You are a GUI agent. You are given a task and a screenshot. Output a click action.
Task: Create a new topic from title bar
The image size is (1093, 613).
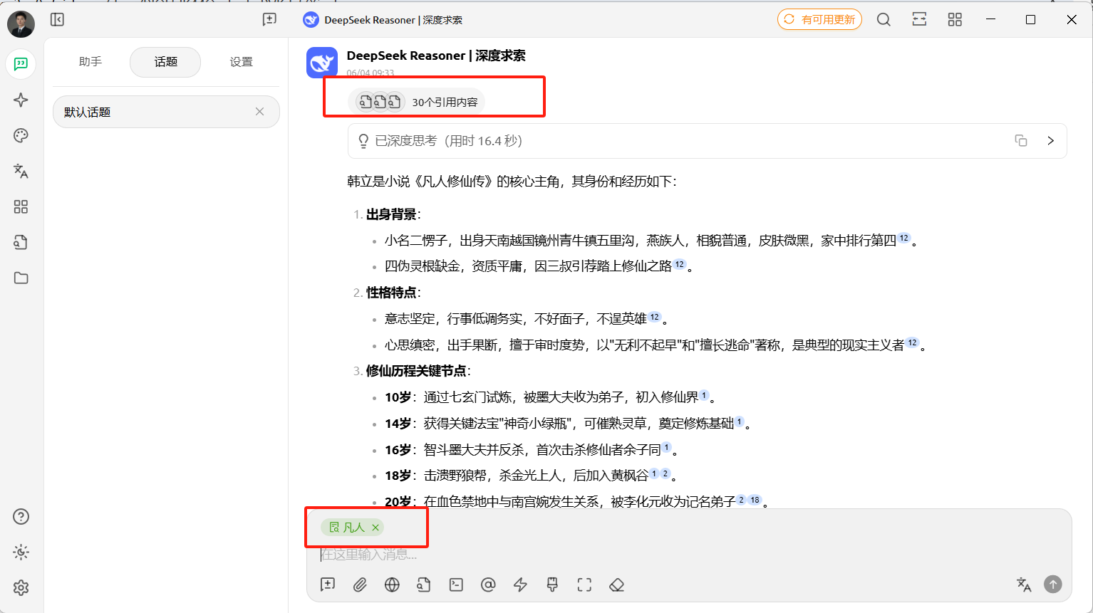[x=269, y=19]
